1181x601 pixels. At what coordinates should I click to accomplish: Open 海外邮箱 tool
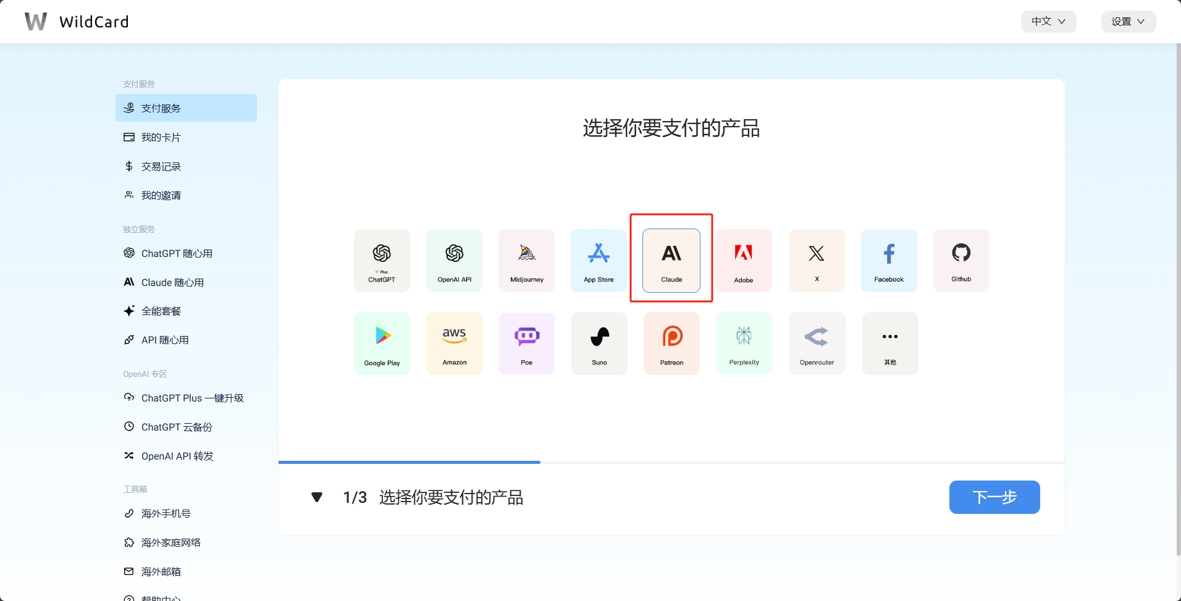186,571
